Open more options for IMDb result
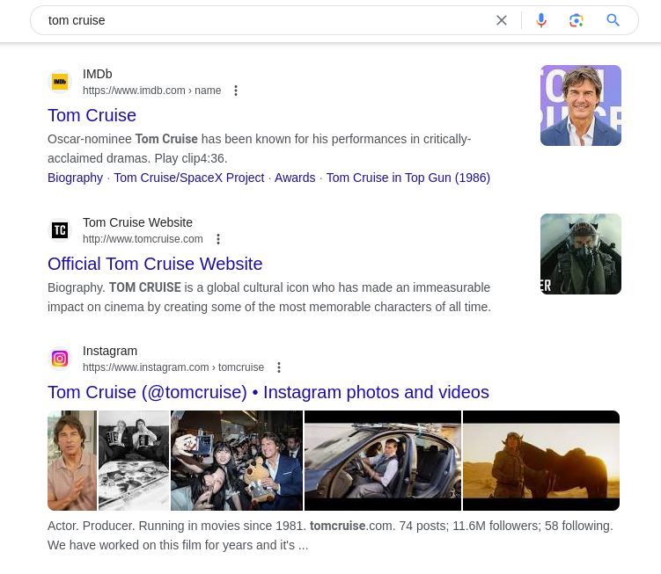Screen dimensions: 661x574 click(x=236, y=91)
